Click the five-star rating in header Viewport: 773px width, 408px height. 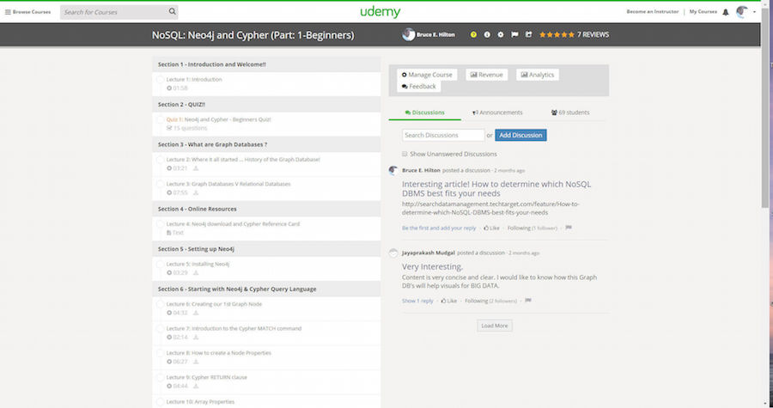click(557, 35)
